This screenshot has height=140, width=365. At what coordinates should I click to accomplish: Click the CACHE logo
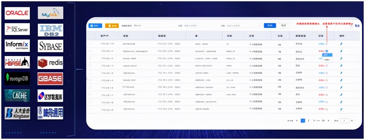click(17, 95)
